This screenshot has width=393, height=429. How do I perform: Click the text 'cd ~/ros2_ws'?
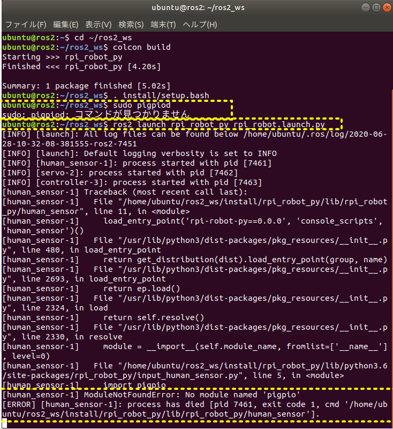pyautogui.click(x=103, y=38)
